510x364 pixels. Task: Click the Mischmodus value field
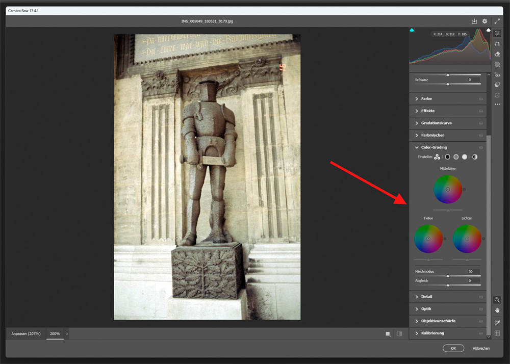(x=474, y=271)
